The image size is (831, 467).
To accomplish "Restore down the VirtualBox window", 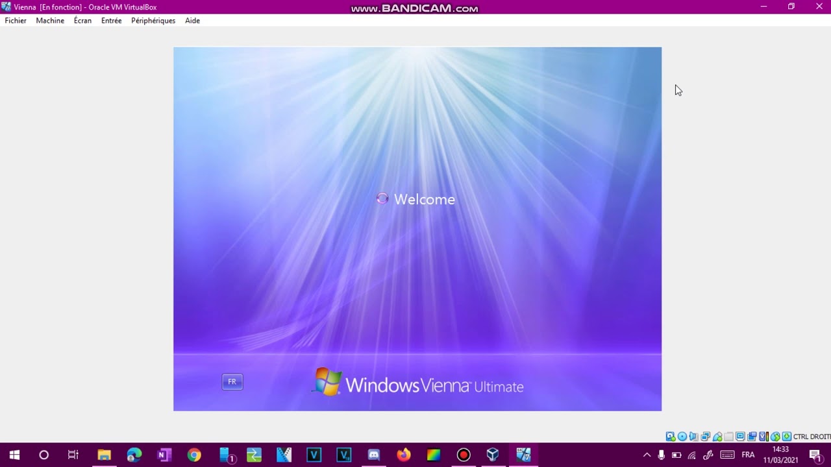I will click(x=791, y=6).
